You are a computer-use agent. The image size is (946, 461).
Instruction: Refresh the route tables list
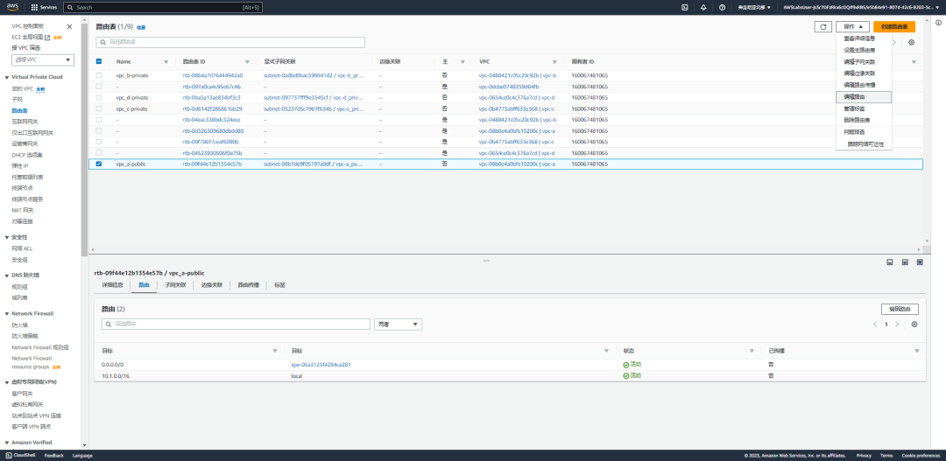pyautogui.click(x=822, y=26)
